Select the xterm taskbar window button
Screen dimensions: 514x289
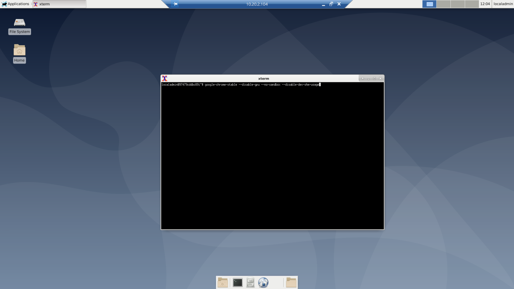tap(59, 4)
